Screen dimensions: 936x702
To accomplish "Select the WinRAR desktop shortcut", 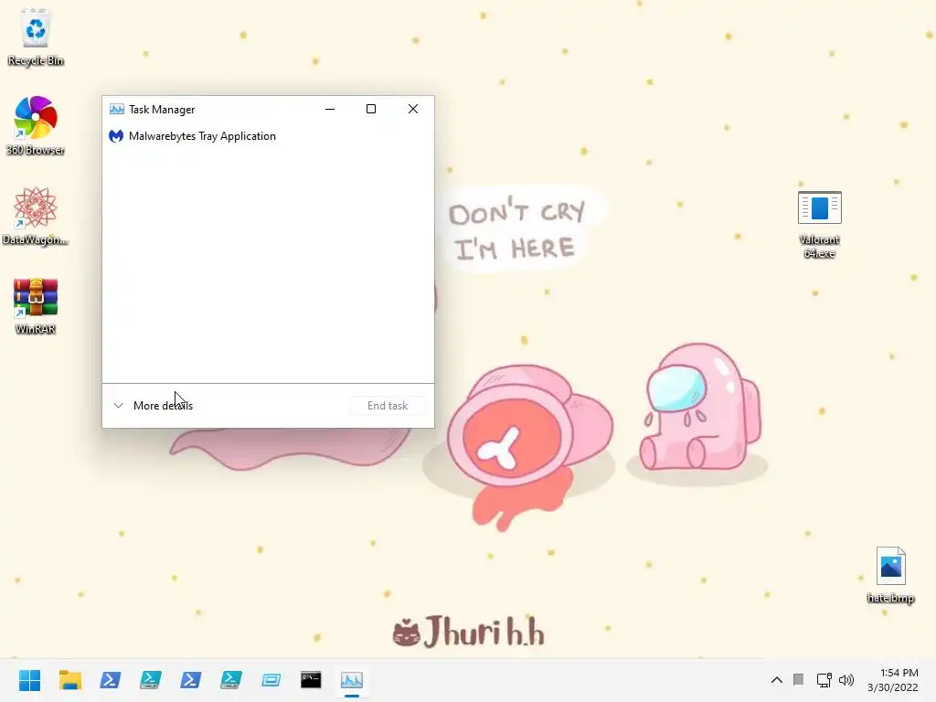I will (36, 305).
